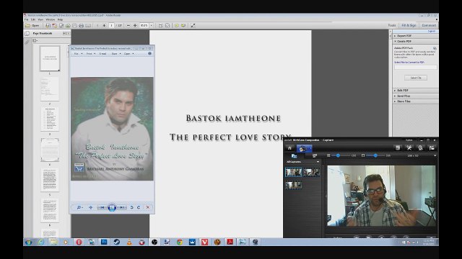
Task: Select page 2 thumbnail
Action: 50,88
